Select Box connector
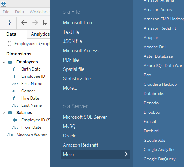Screen dimensions: 184x167 click(147, 75)
